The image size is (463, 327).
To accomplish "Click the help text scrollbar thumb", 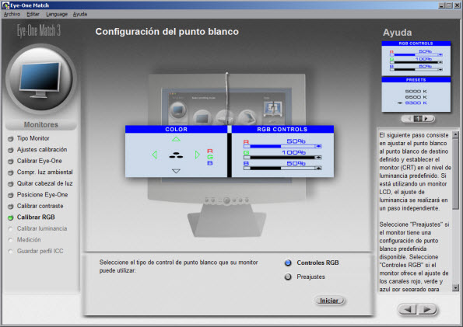I will pyautogui.click(x=456, y=174).
